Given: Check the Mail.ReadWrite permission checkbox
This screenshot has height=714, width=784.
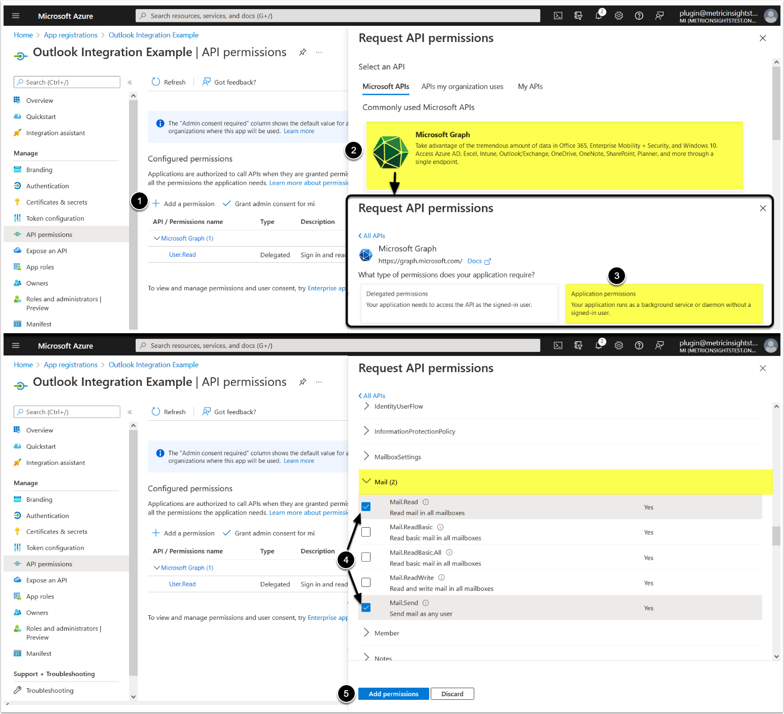Looking at the screenshot, I should coord(366,582).
